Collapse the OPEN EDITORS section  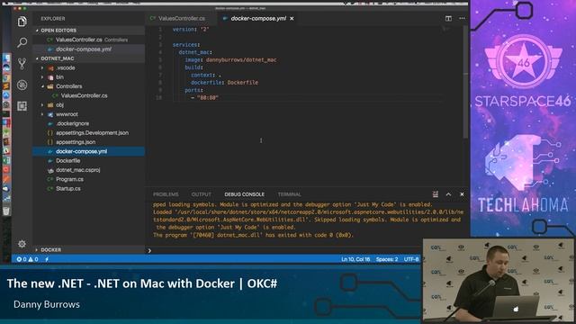[x=89, y=31]
